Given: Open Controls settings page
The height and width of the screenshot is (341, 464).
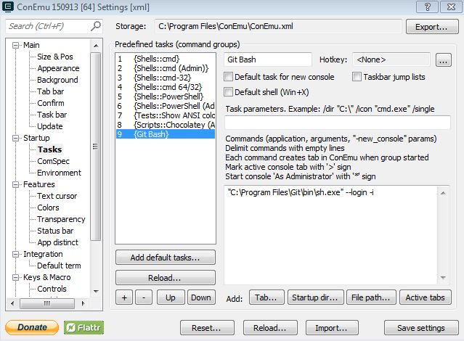Looking at the screenshot, I should point(52,289).
